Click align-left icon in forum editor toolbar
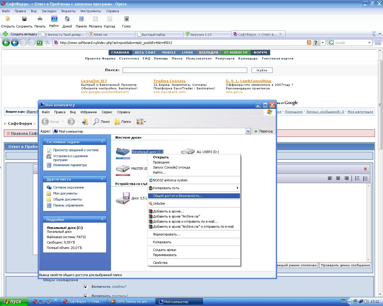The width and height of the screenshot is (383, 306). pos(330,178)
